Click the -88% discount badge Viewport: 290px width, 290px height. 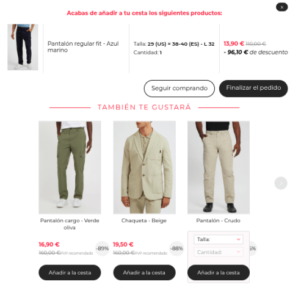[176, 248]
